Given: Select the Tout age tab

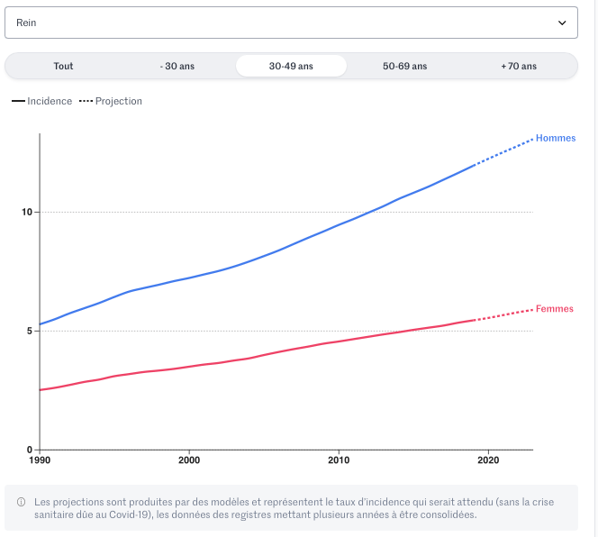Looking at the screenshot, I should (63, 66).
